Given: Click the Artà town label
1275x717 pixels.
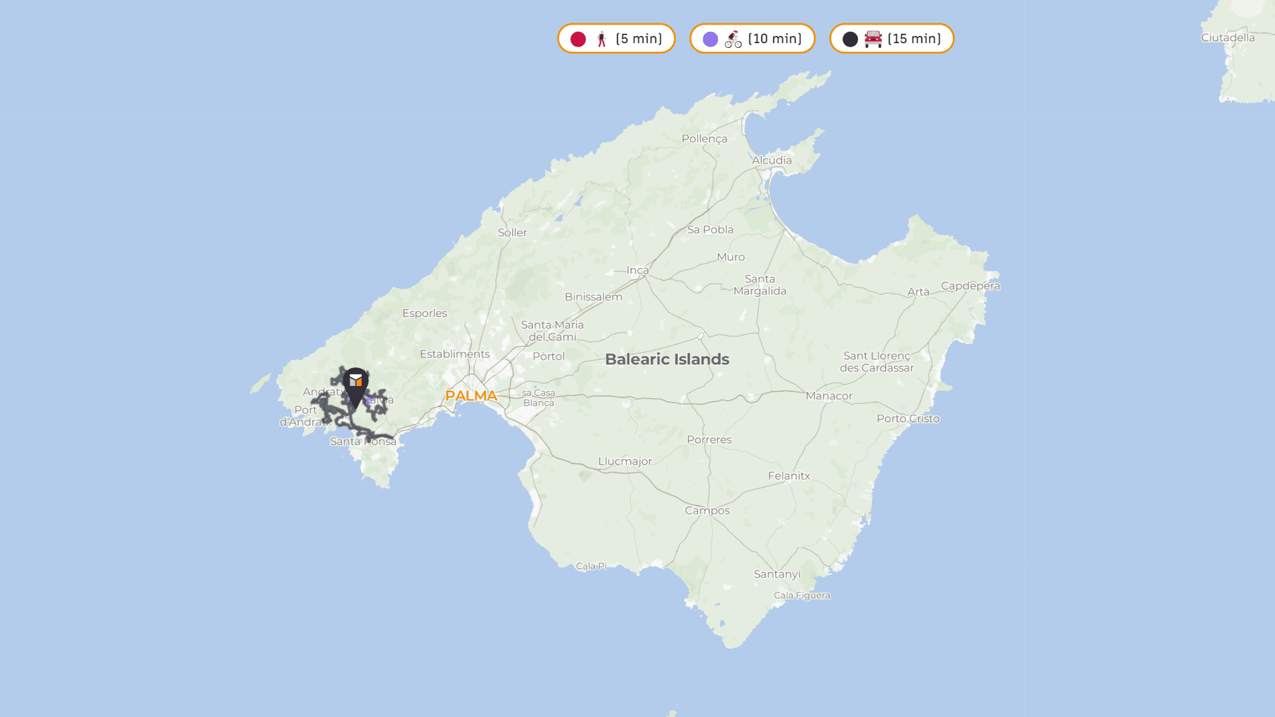Looking at the screenshot, I should (x=918, y=292).
